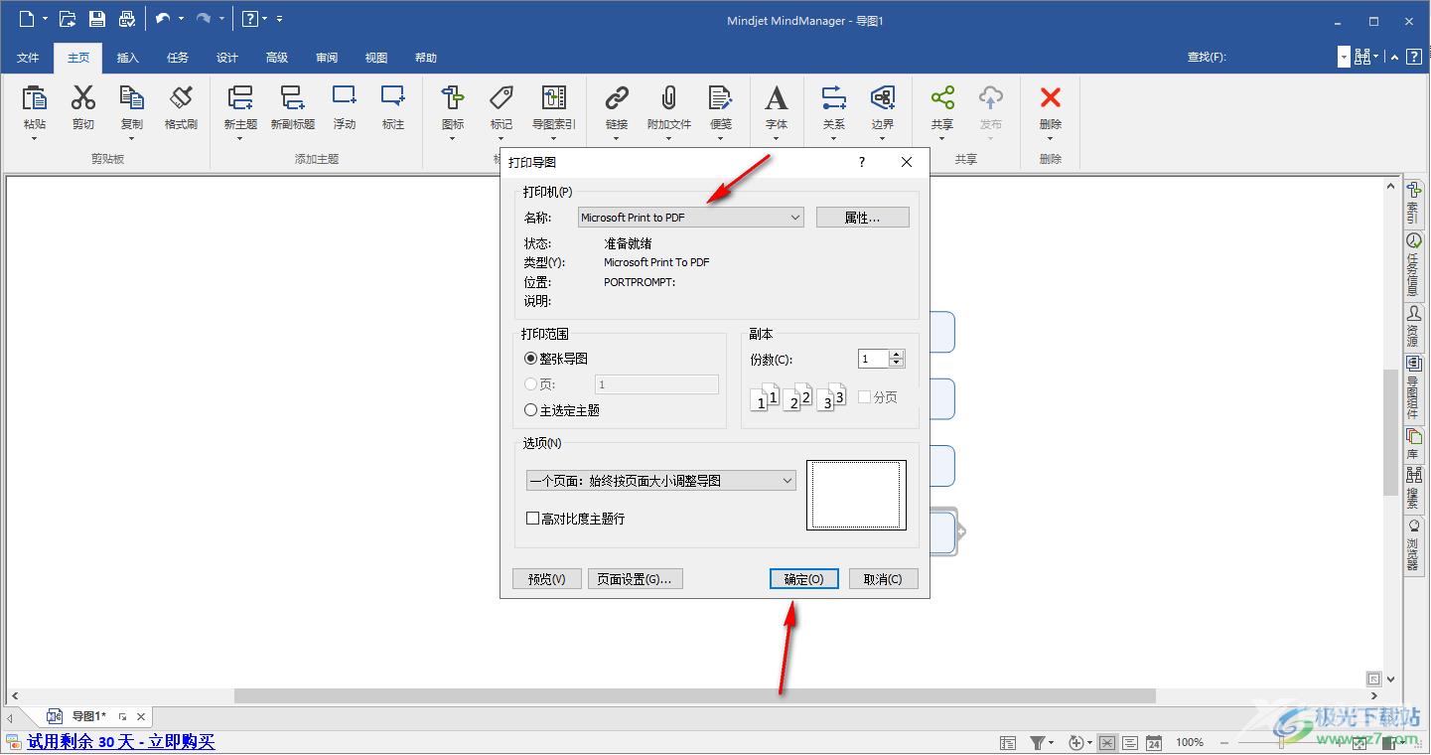This screenshot has height=755, width=1431.
Task: Expand the Undo history dropdown arrow
Action: coord(181,19)
